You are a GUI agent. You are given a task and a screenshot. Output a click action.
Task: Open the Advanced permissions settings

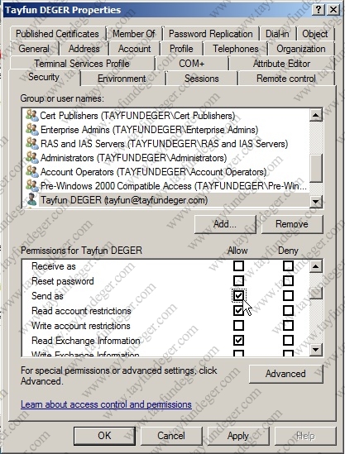(x=285, y=374)
